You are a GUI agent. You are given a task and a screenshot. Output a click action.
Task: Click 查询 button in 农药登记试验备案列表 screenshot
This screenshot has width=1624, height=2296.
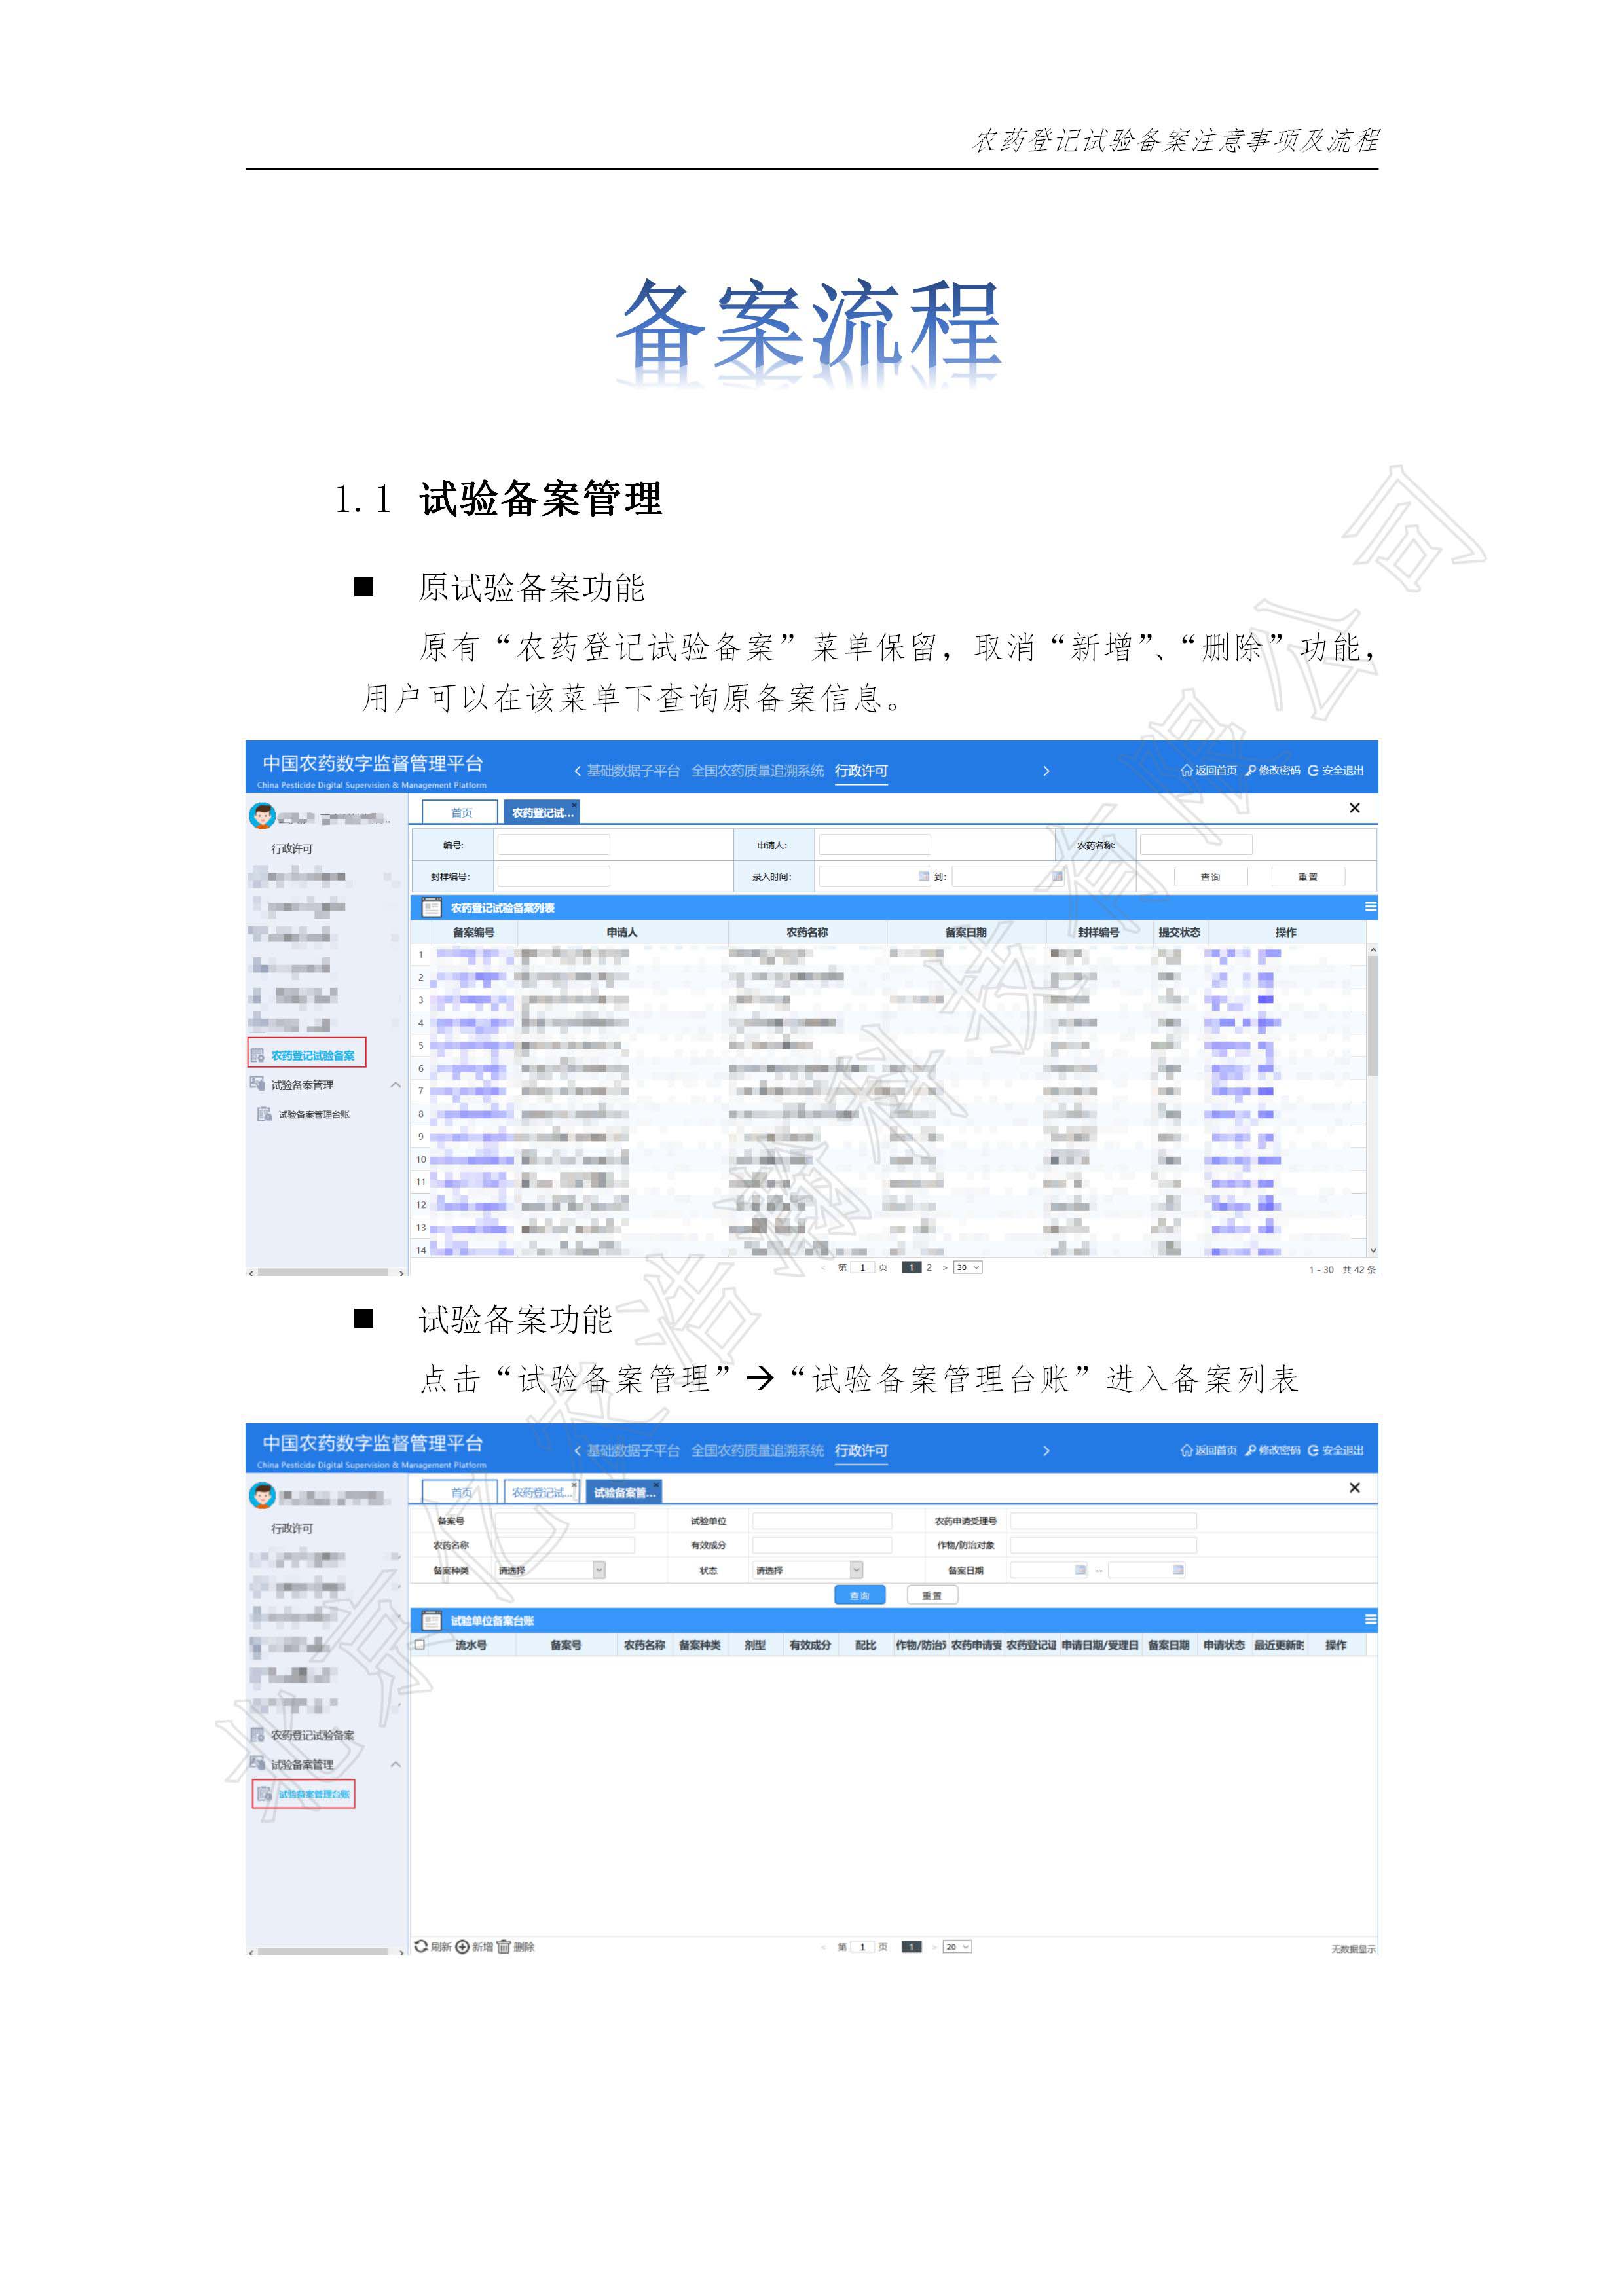pos(1210,877)
